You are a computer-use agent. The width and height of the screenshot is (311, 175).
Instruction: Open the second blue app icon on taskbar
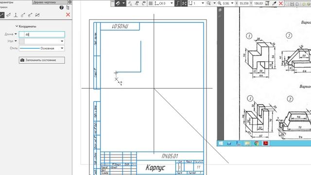(x=229, y=143)
